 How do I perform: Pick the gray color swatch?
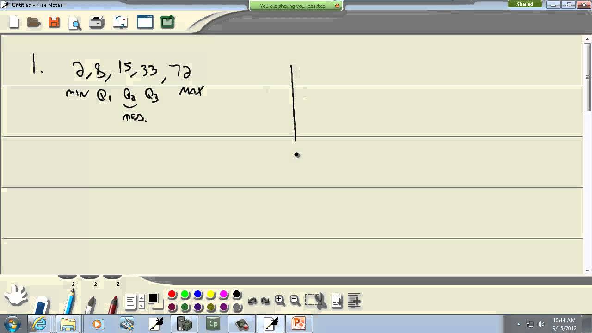click(x=237, y=307)
